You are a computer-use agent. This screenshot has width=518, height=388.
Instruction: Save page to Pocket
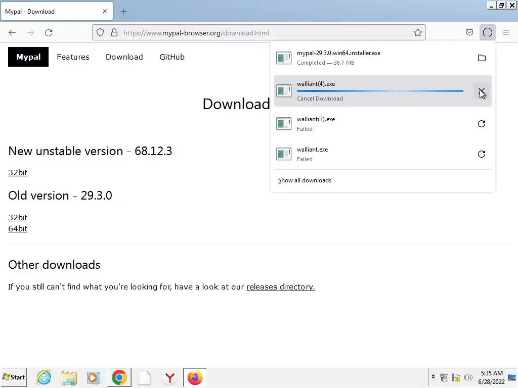[469, 33]
